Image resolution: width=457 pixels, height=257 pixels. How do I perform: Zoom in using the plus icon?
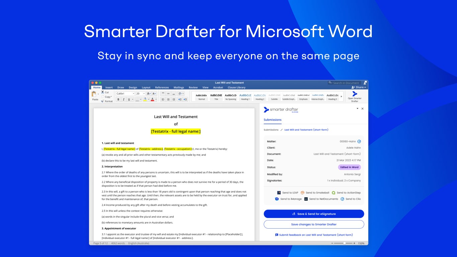coord(354,243)
